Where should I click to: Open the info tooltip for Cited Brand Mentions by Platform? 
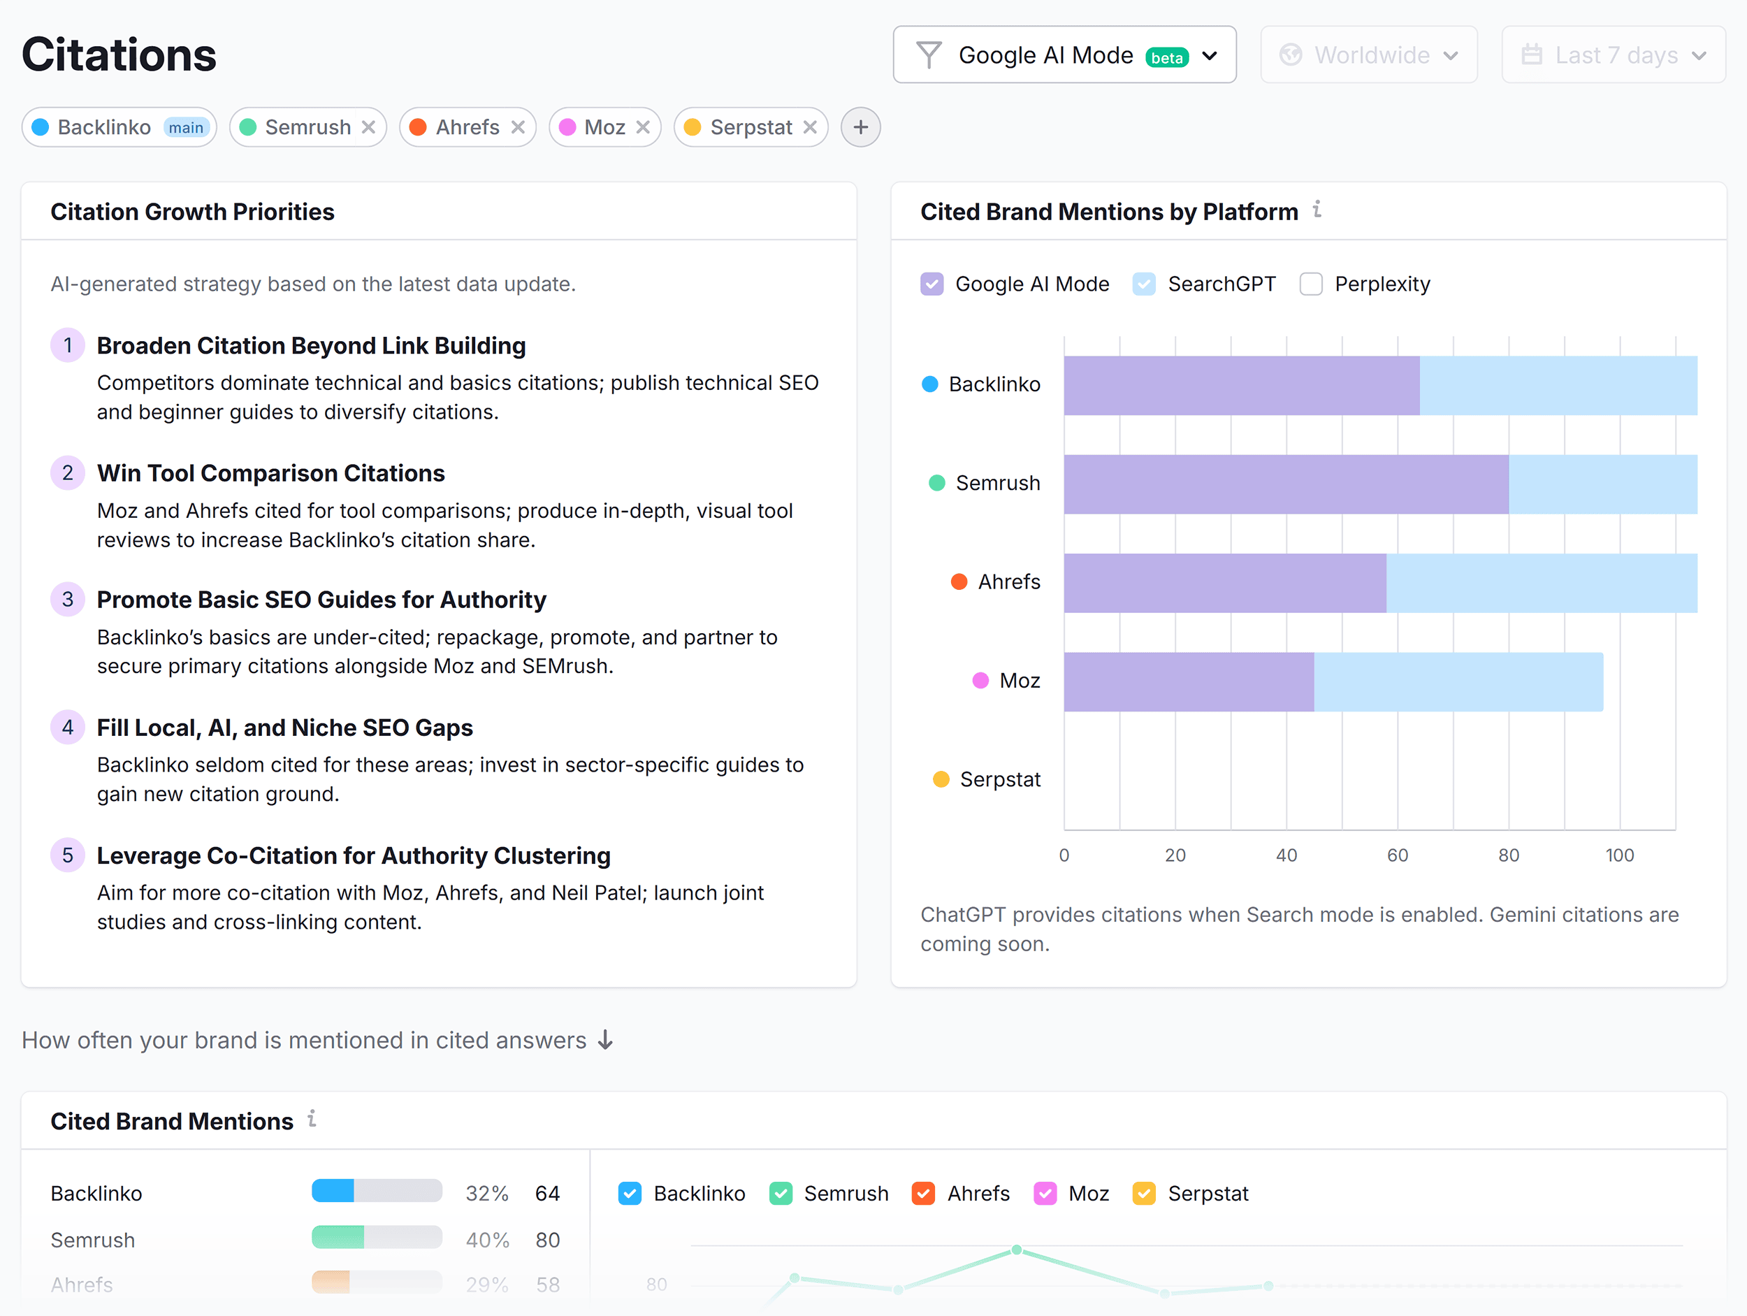(1316, 210)
